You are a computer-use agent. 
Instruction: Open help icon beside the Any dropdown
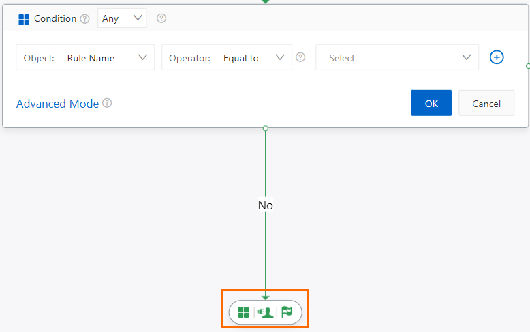[x=161, y=18]
